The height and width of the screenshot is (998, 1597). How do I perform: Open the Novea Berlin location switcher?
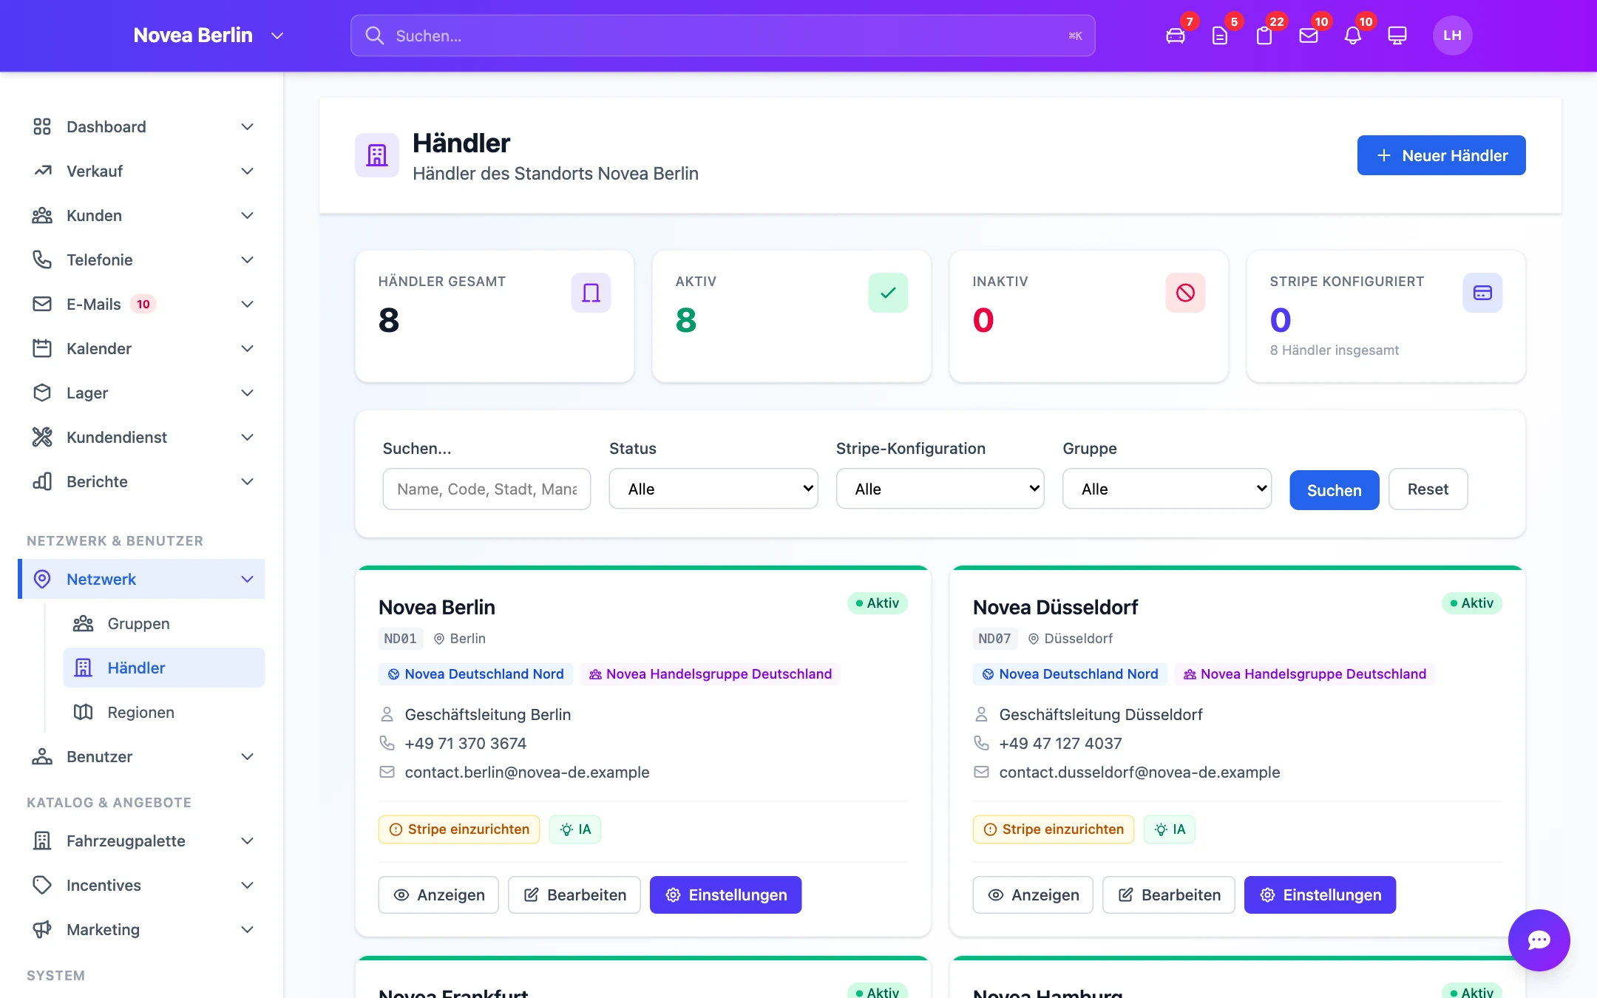[x=208, y=35]
